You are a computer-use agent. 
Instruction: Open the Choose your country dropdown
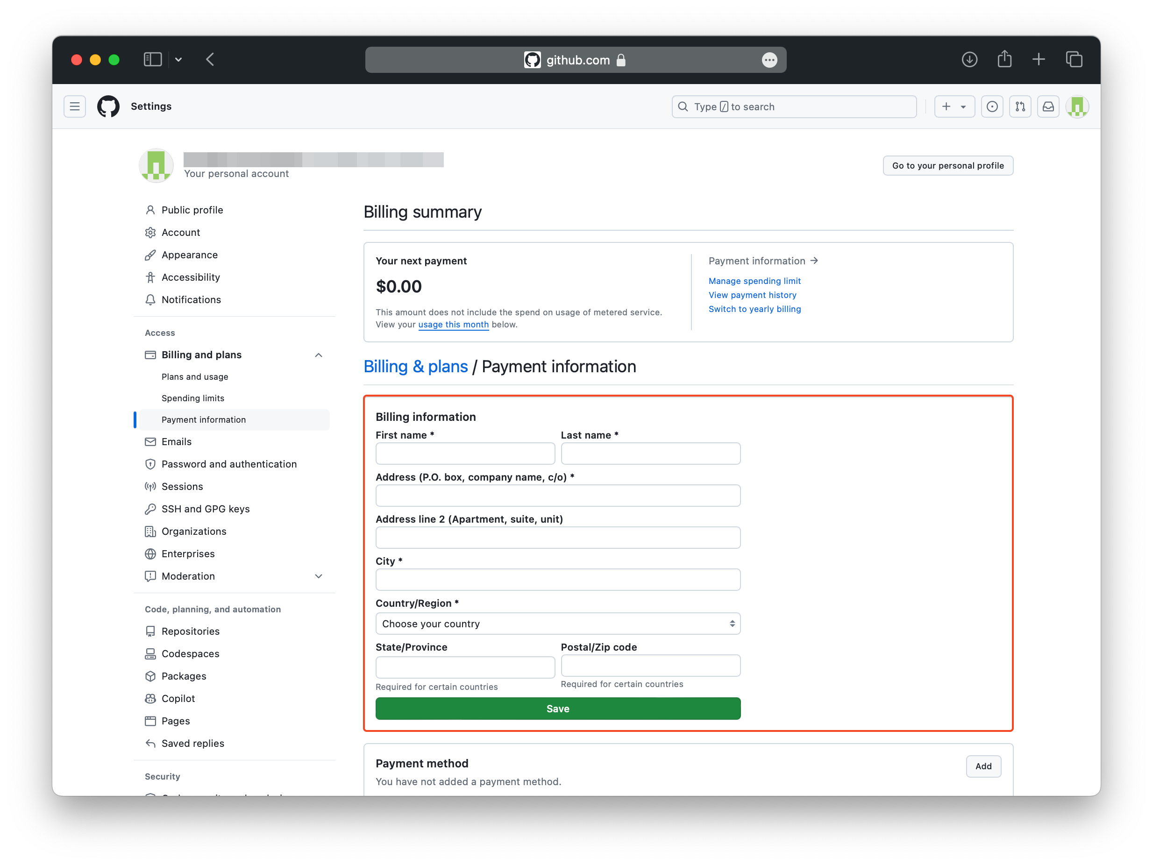[x=558, y=624]
